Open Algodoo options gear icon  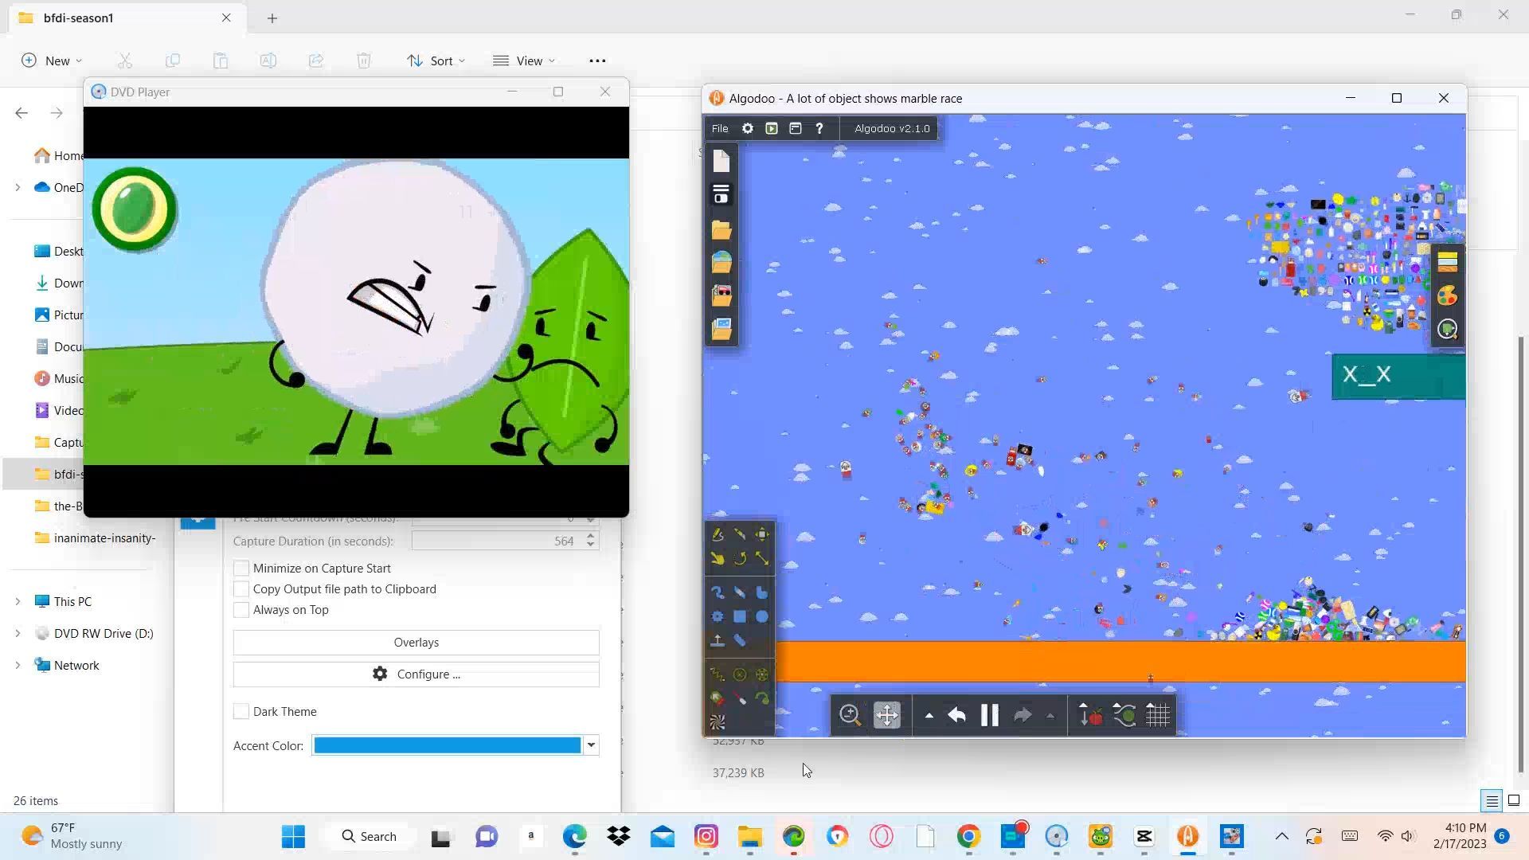click(x=747, y=128)
